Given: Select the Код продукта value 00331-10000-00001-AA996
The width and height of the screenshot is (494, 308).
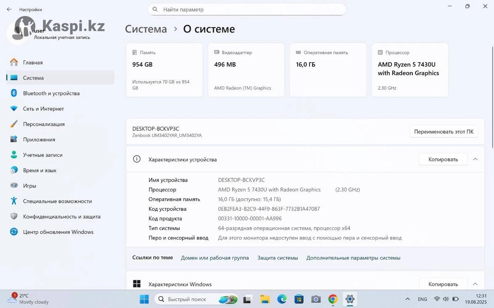Looking at the screenshot, I should (250, 218).
